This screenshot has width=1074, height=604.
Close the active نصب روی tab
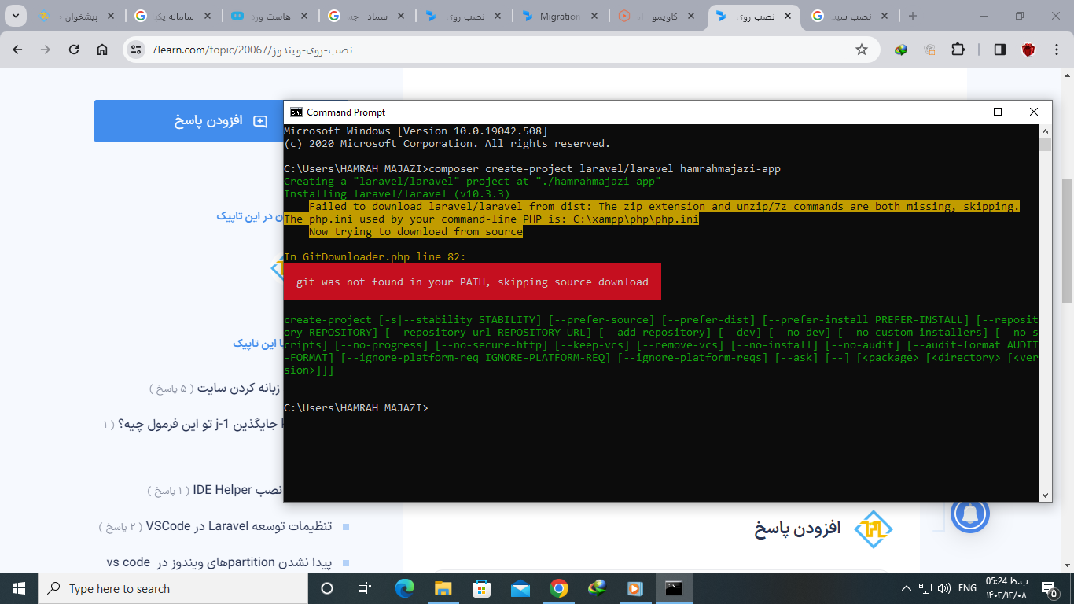click(788, 16)
